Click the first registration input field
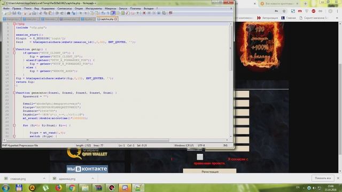This screenshot has width=342, height=192. [242, 94]
